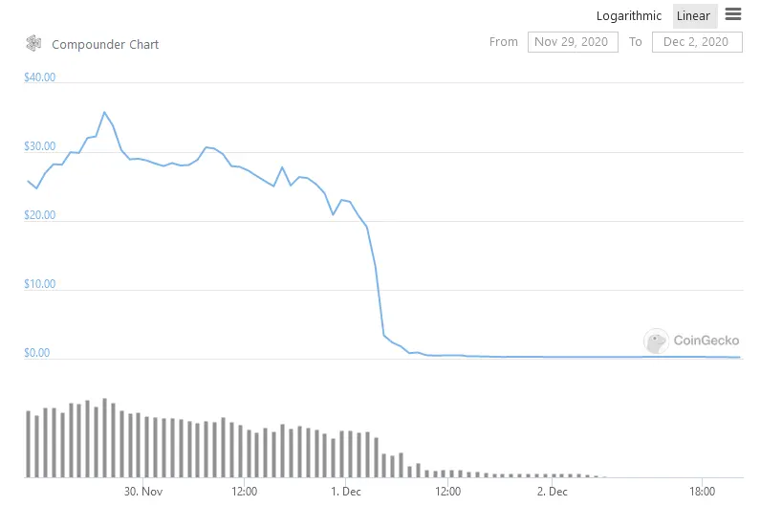This screenshot has width=782, height=506.
Task: Click the CoinGecko gecko logo icon
Action: point(656,341)
